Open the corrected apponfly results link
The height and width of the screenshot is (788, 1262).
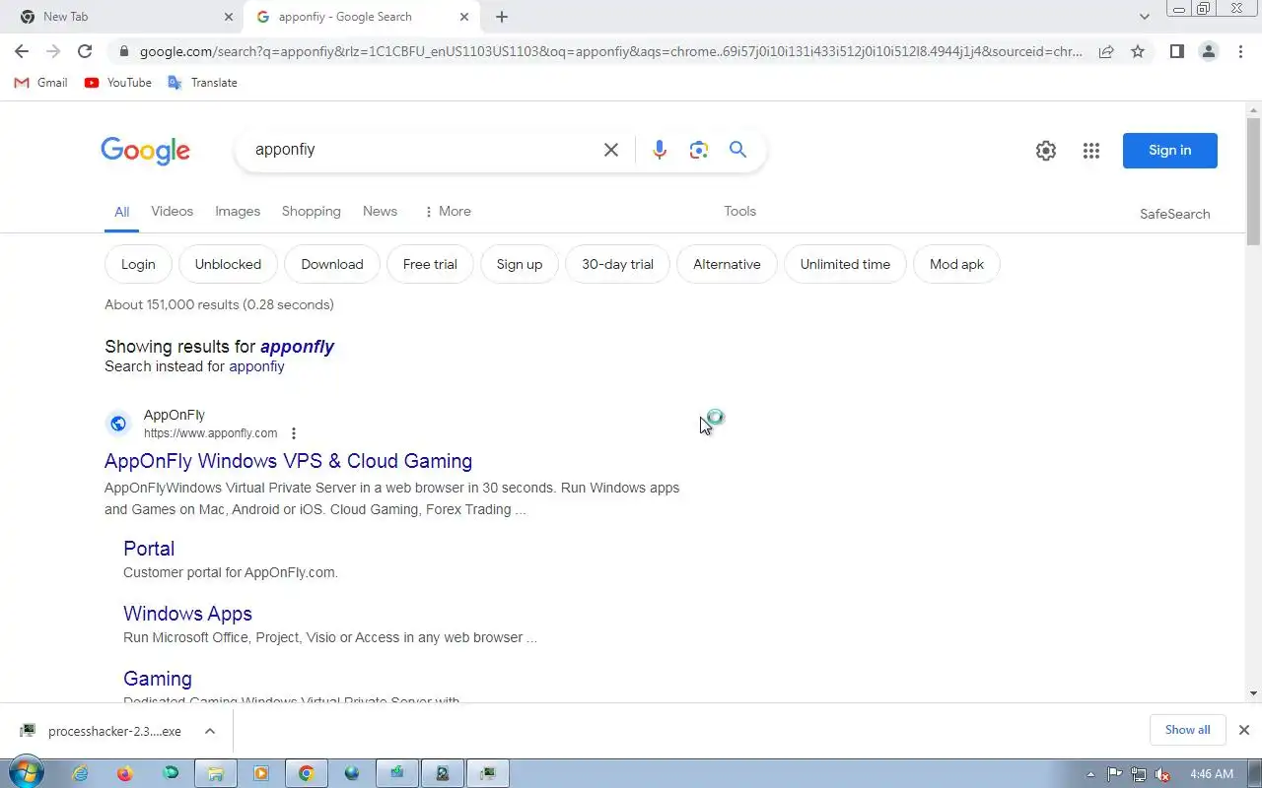[297, 347]
